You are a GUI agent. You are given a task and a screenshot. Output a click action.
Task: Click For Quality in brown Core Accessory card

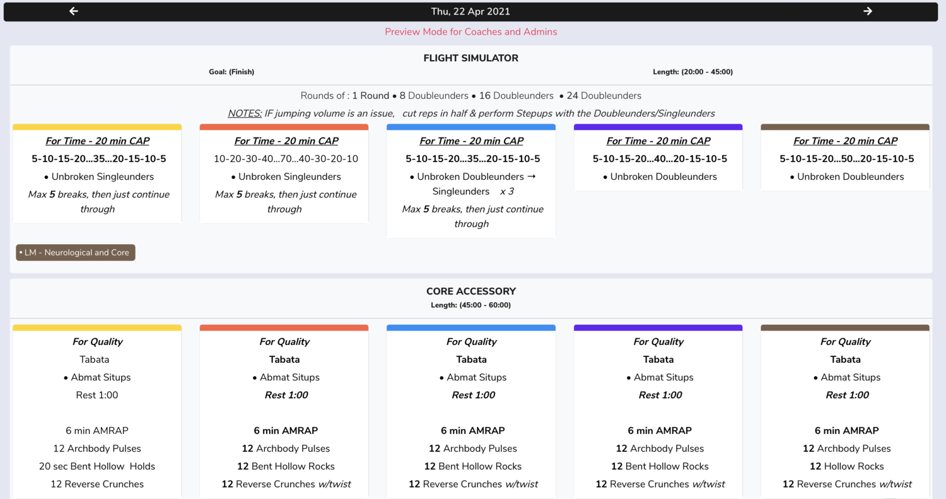point(846,342)
